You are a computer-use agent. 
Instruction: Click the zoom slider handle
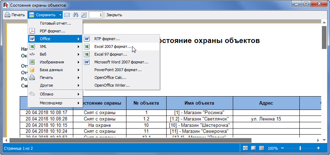(300, 148)
